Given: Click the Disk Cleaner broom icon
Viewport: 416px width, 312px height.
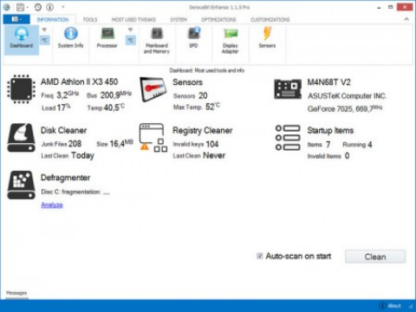Looking at the screenshot, I should click(x=22, y=138).
